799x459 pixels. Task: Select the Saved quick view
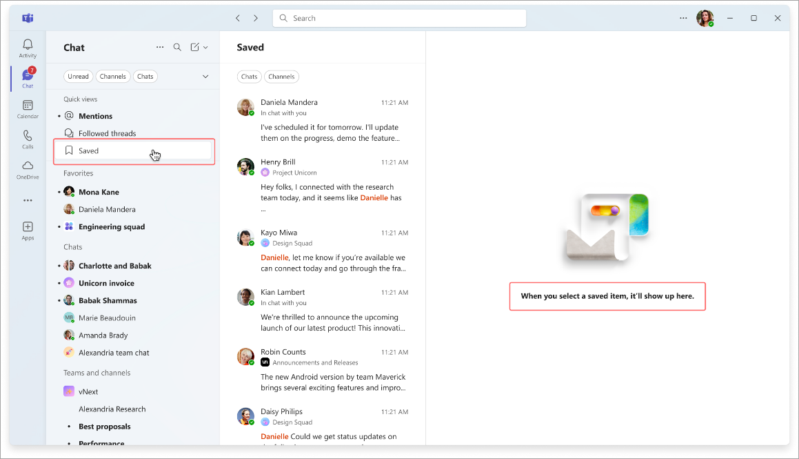(x=134, y=151)
